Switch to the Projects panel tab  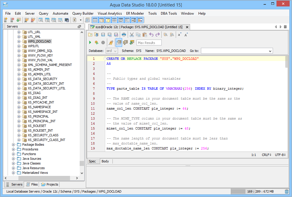pos(50,184)
